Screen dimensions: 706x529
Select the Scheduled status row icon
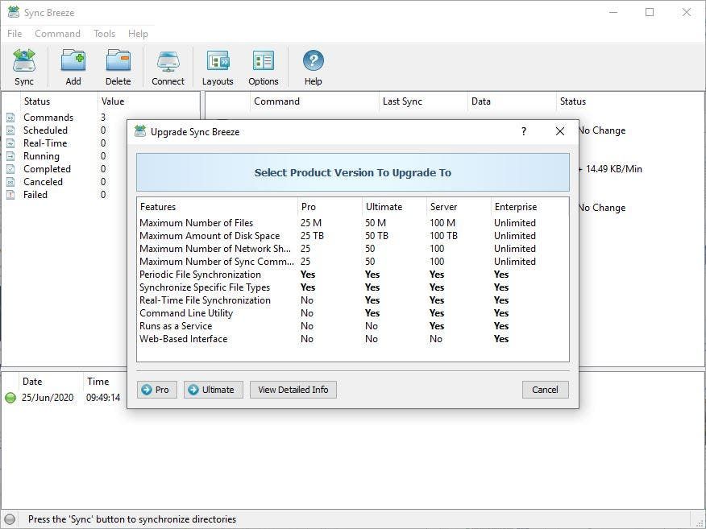point(10,130)
